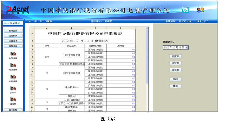234x125 pixels.
Task: Click the spreadsheet vertical scrollbar
Action: [147, 69]
